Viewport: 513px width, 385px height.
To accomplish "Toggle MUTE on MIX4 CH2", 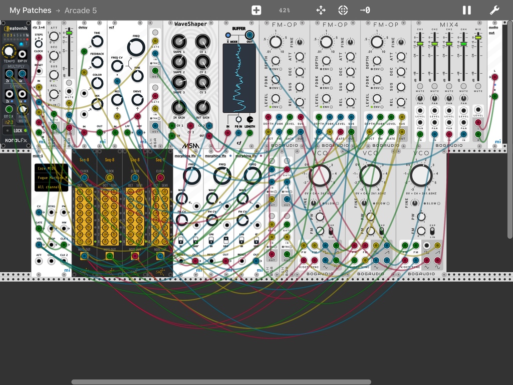I will 434,86.
